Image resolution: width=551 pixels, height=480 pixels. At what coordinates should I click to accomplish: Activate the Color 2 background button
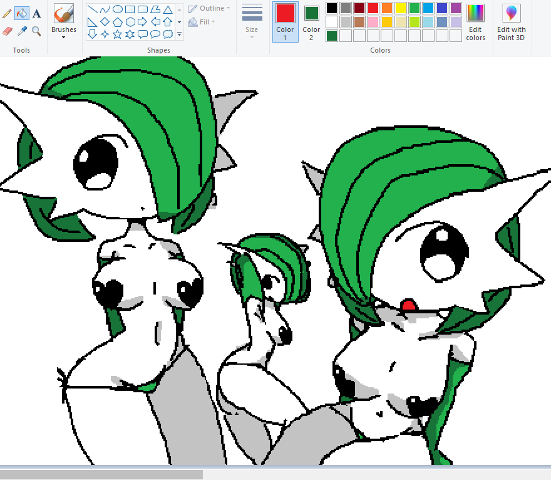tap(311, 22)
